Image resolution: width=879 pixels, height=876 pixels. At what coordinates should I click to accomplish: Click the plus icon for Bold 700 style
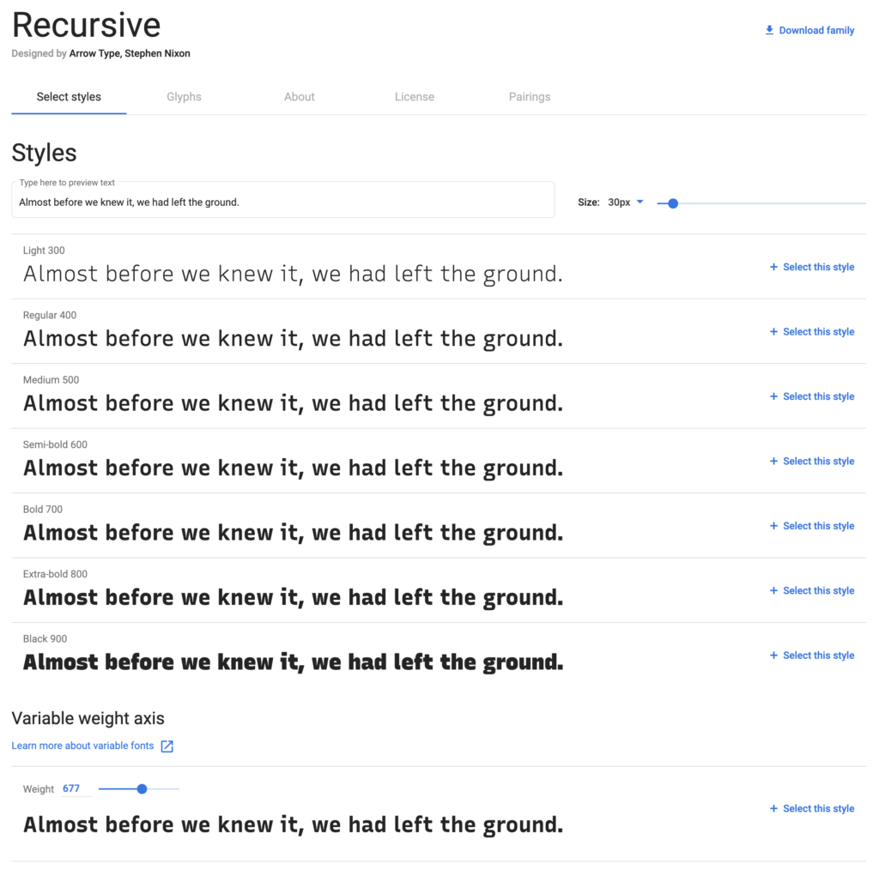pyautogui.click(x=773, y=526)
